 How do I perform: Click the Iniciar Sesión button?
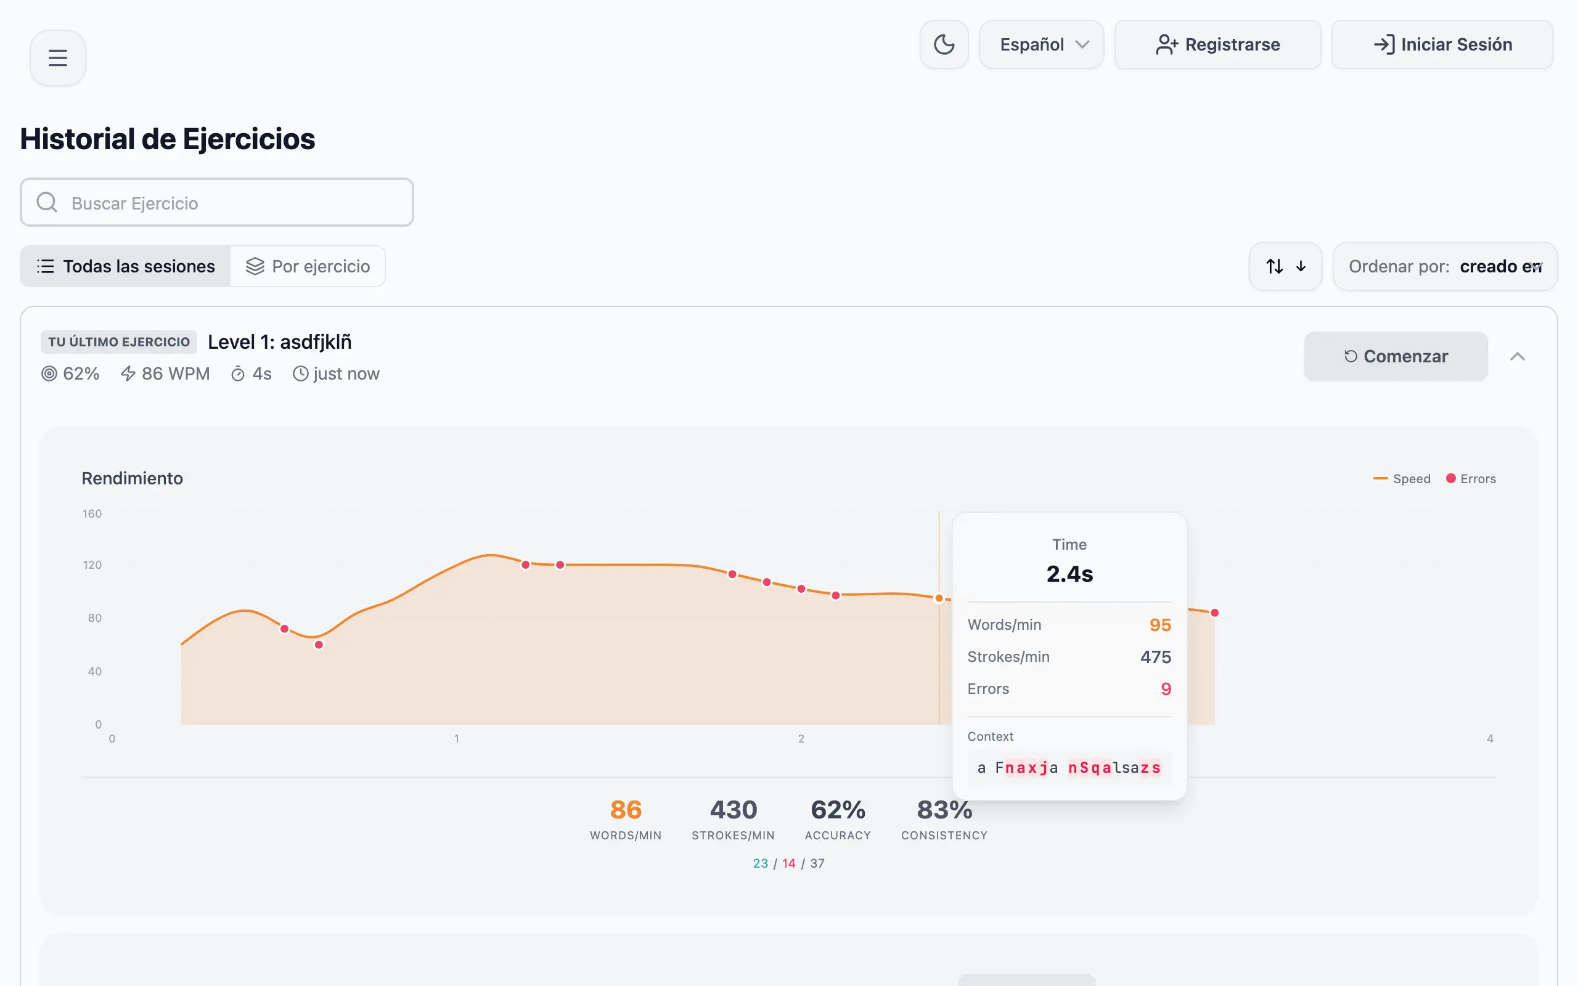1442,44
